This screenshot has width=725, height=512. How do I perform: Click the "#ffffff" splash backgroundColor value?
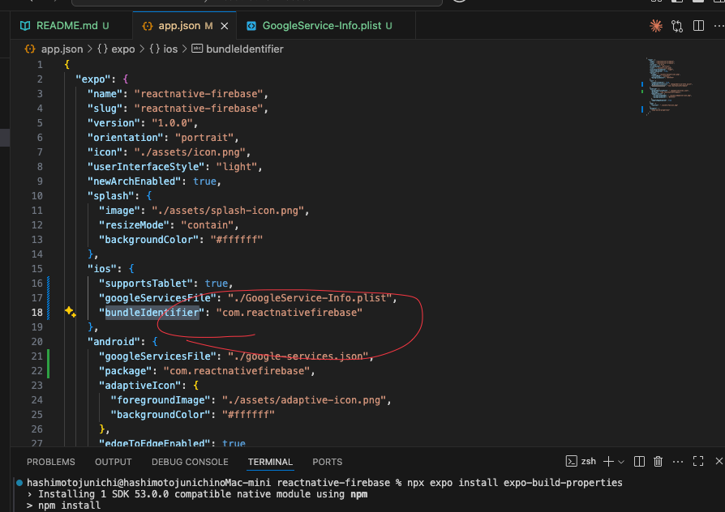pyautogui.click(x=236, y=239)
